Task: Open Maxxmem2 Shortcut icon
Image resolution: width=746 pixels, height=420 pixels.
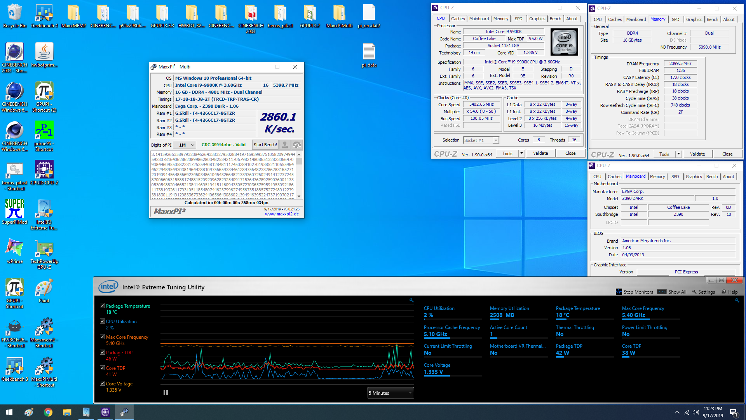Action: coord(44,332)
